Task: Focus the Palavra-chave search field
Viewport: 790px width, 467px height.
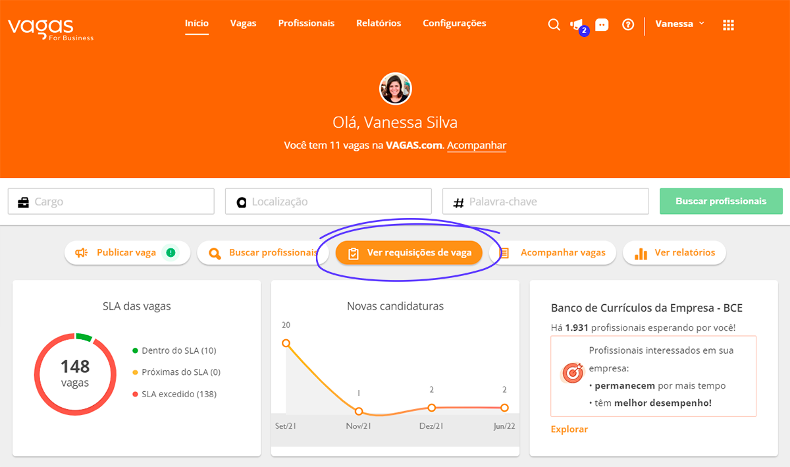Action: (x=546, y=202)
